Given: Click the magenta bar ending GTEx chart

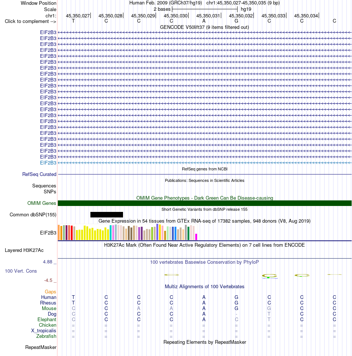Looking at the screenshot, I should point(196,237).
